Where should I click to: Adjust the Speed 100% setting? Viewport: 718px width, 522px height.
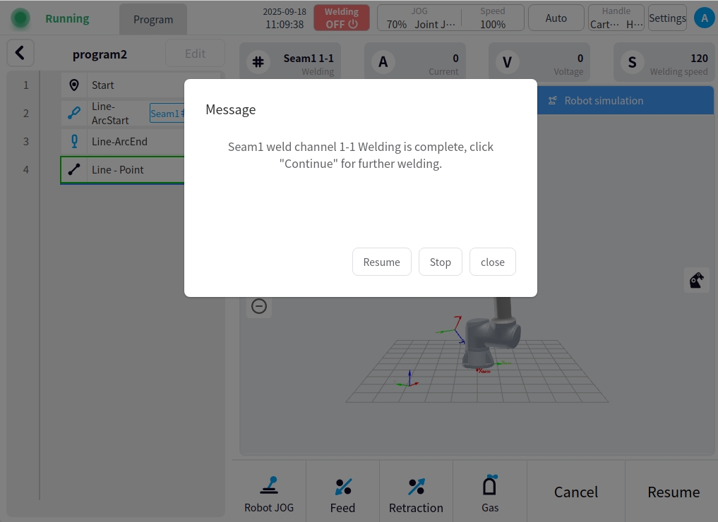click(x=492, y=18)
